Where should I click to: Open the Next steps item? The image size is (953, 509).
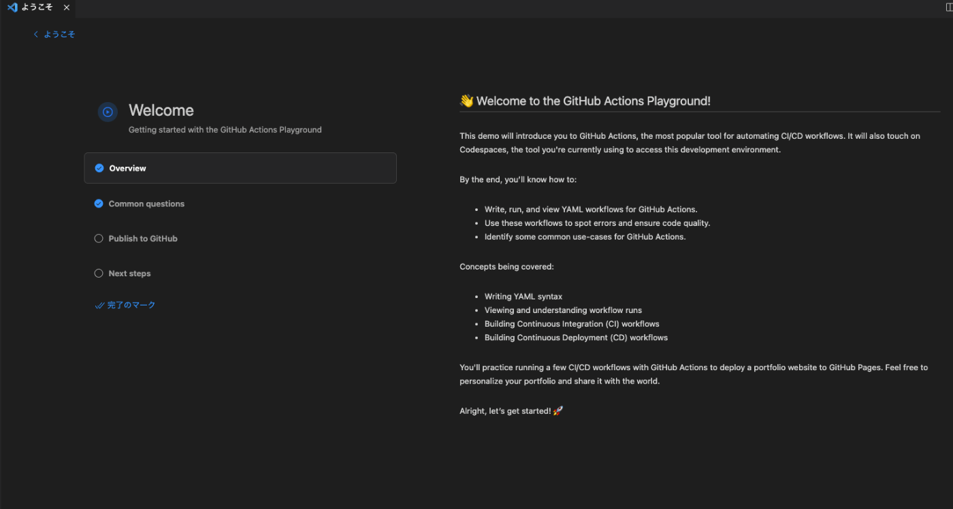(x=240, y=273)
